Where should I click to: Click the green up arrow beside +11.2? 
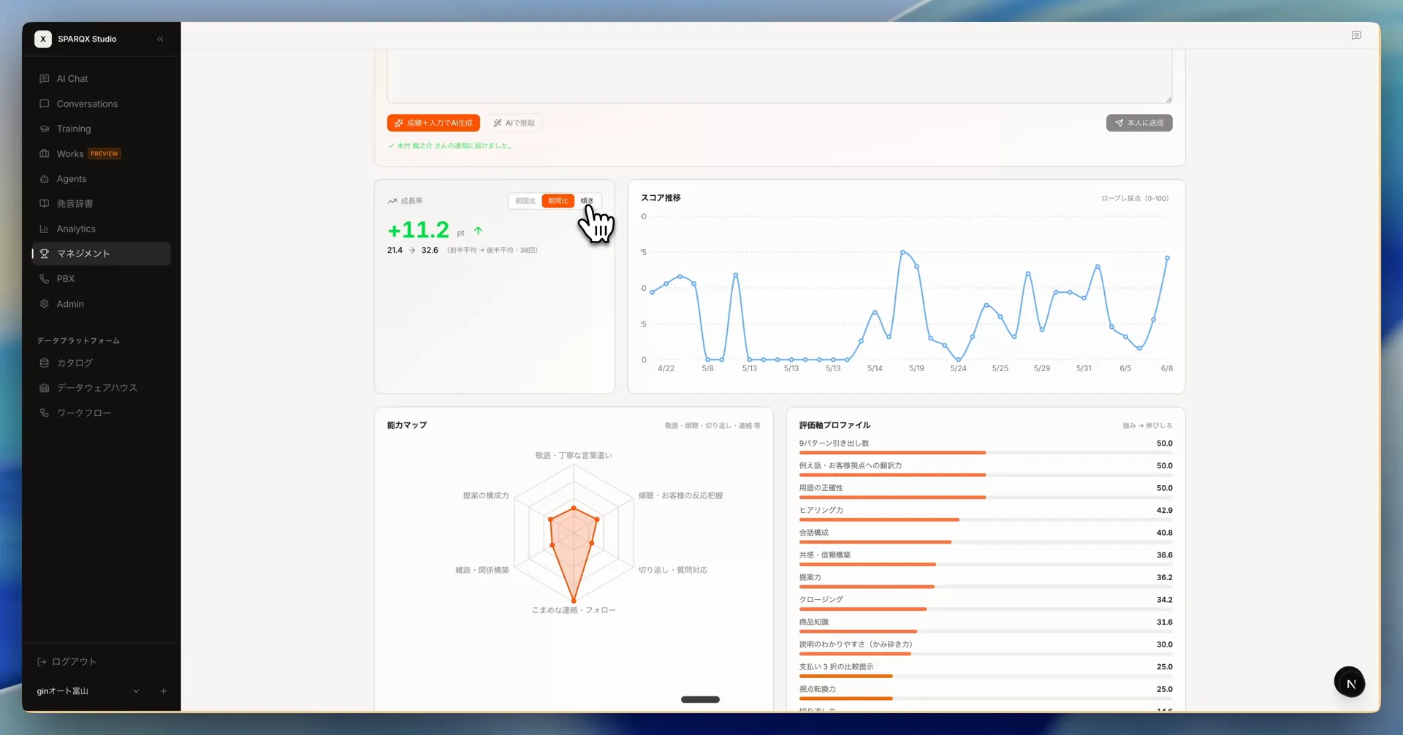pyautogui.click(x=478, y=231)
